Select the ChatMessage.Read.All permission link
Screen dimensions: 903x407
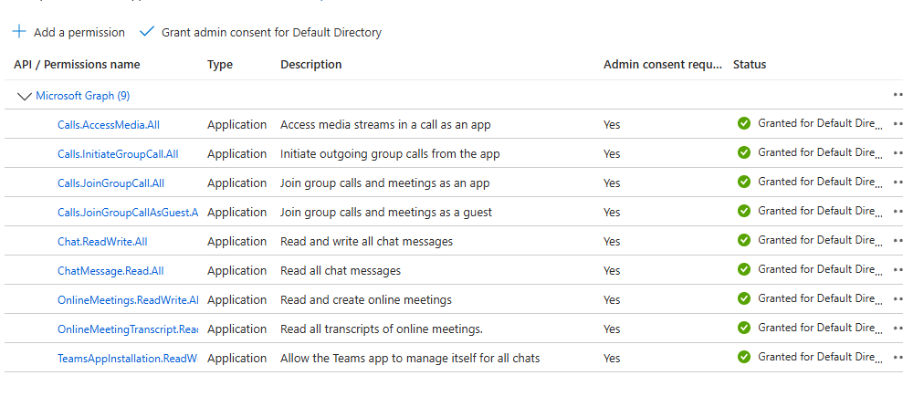[110, 270]
